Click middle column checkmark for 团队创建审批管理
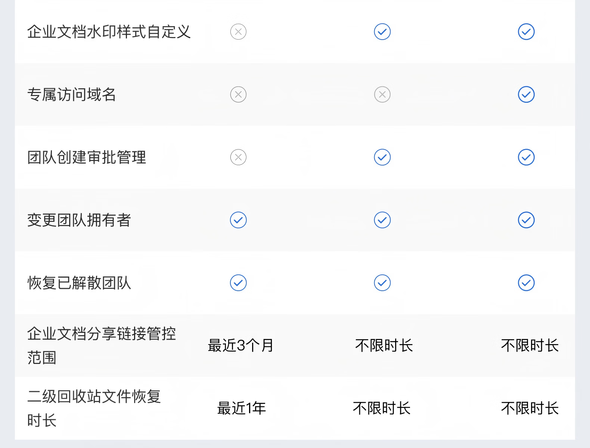 [382, 157]
